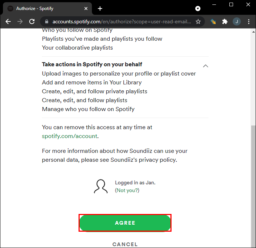Click the 'Not you?' link

[x=127, y=190]
